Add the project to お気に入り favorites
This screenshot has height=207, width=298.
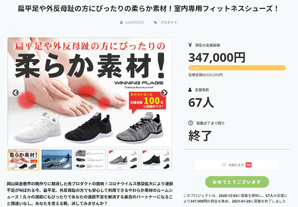click(237, 165)
